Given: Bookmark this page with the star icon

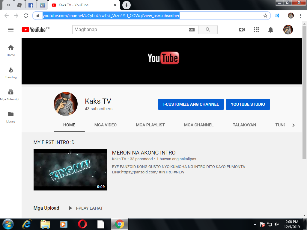Looking at the screenshot, I should 265,16.
